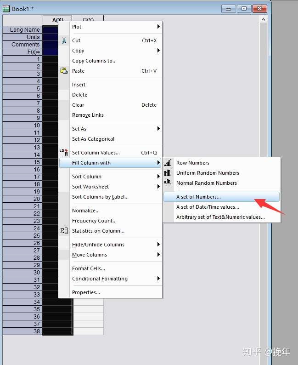The image size is (298, 365).
Task: Select the Comments label row
Action: coord(22,45)
